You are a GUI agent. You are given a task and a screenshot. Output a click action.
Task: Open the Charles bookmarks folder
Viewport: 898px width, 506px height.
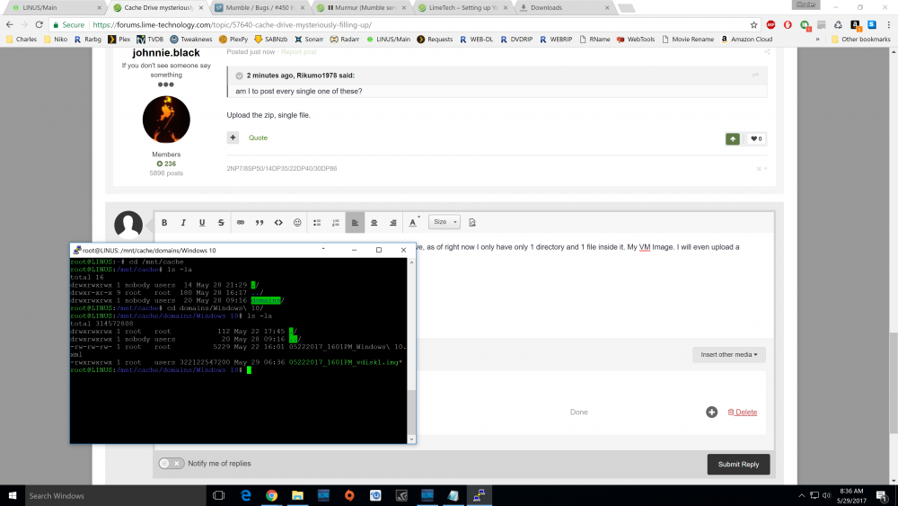click(22, 39)
